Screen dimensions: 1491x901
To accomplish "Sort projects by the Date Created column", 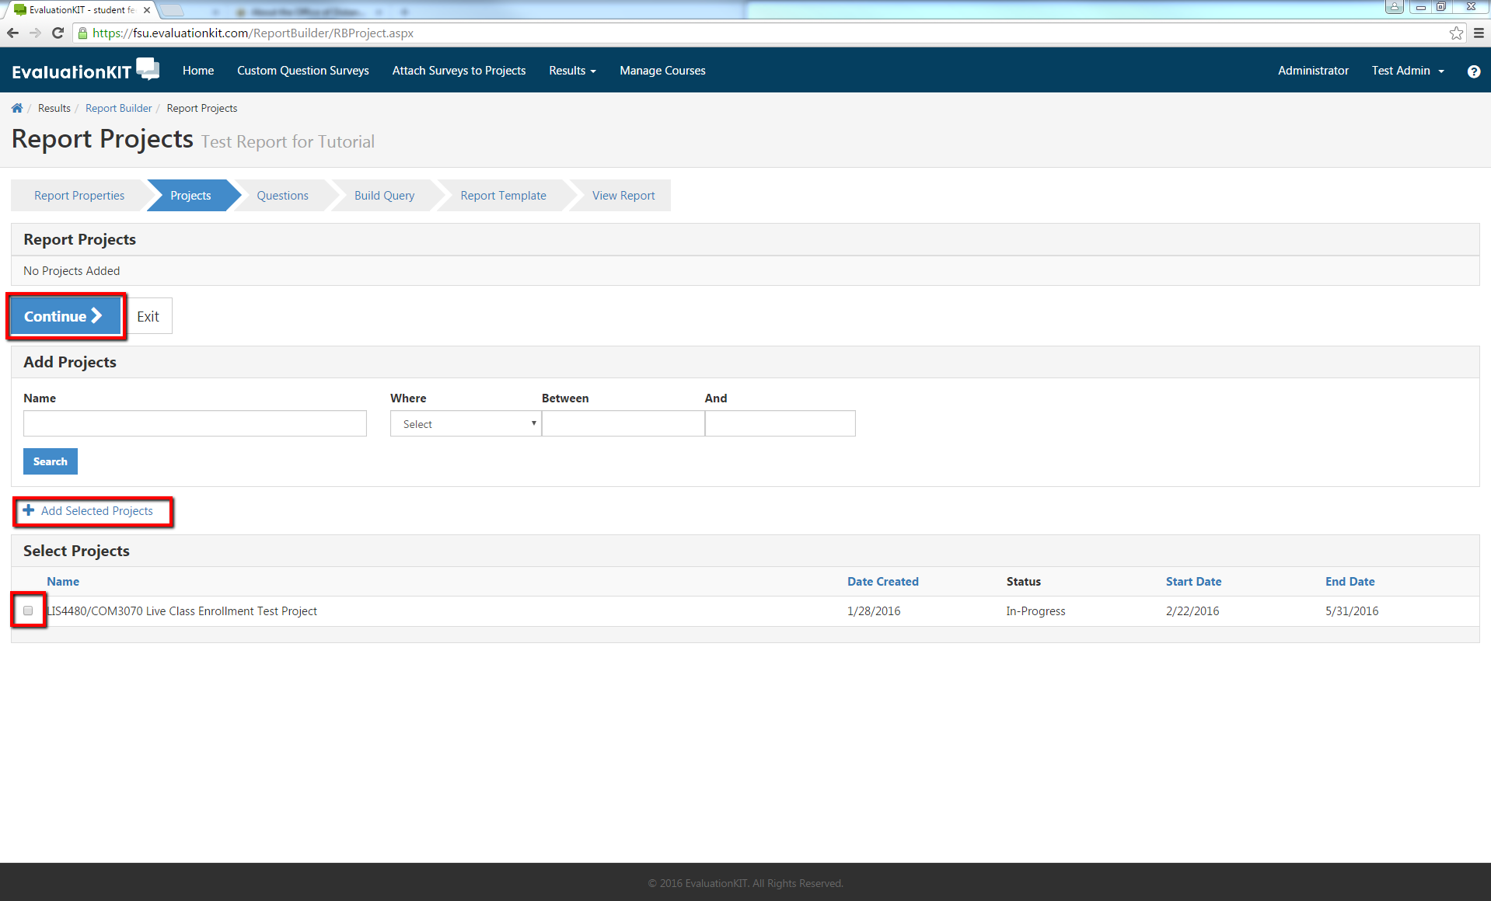I will click(x=882, y=581).
